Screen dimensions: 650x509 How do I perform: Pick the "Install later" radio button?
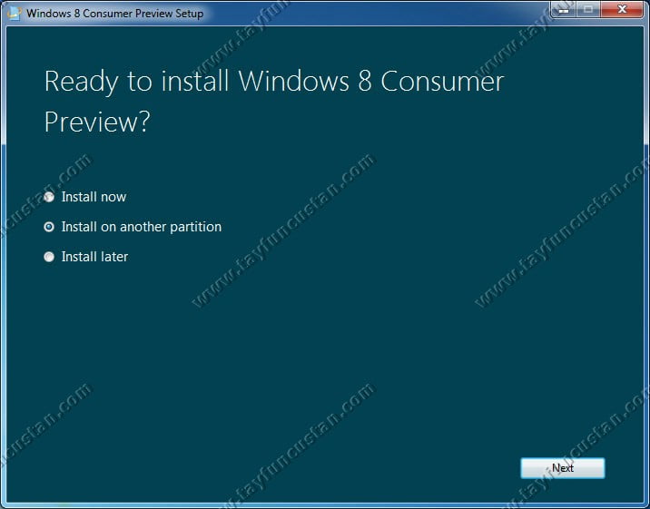[49, 257]
